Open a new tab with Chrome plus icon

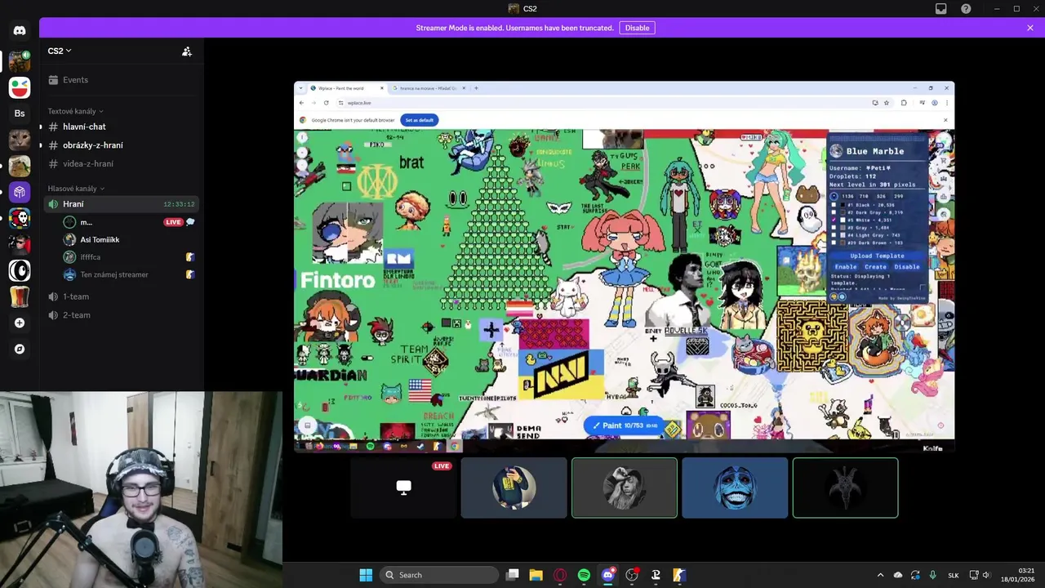click(476, 88)
